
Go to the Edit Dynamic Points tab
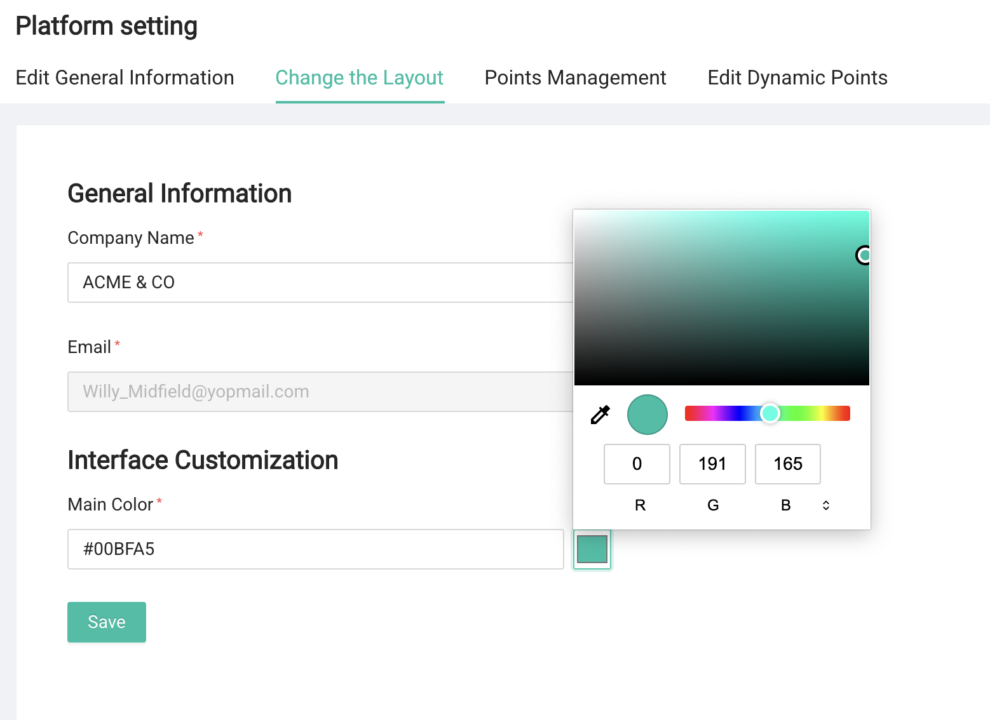[797, 78]
